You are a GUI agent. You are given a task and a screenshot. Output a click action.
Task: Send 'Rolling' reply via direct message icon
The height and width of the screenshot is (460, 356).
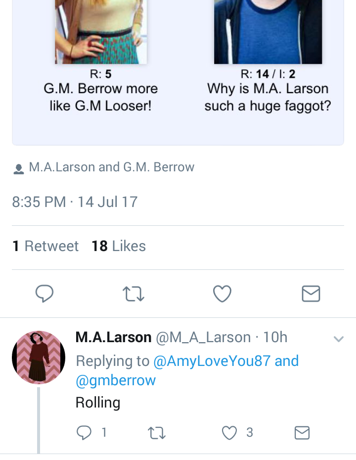coord(302,433)
